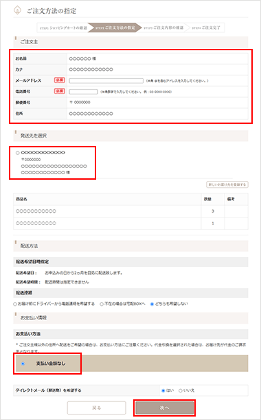Click quantity cell showing 3
Viewport: 261px width, 420px height.
(x=213, y=211)
